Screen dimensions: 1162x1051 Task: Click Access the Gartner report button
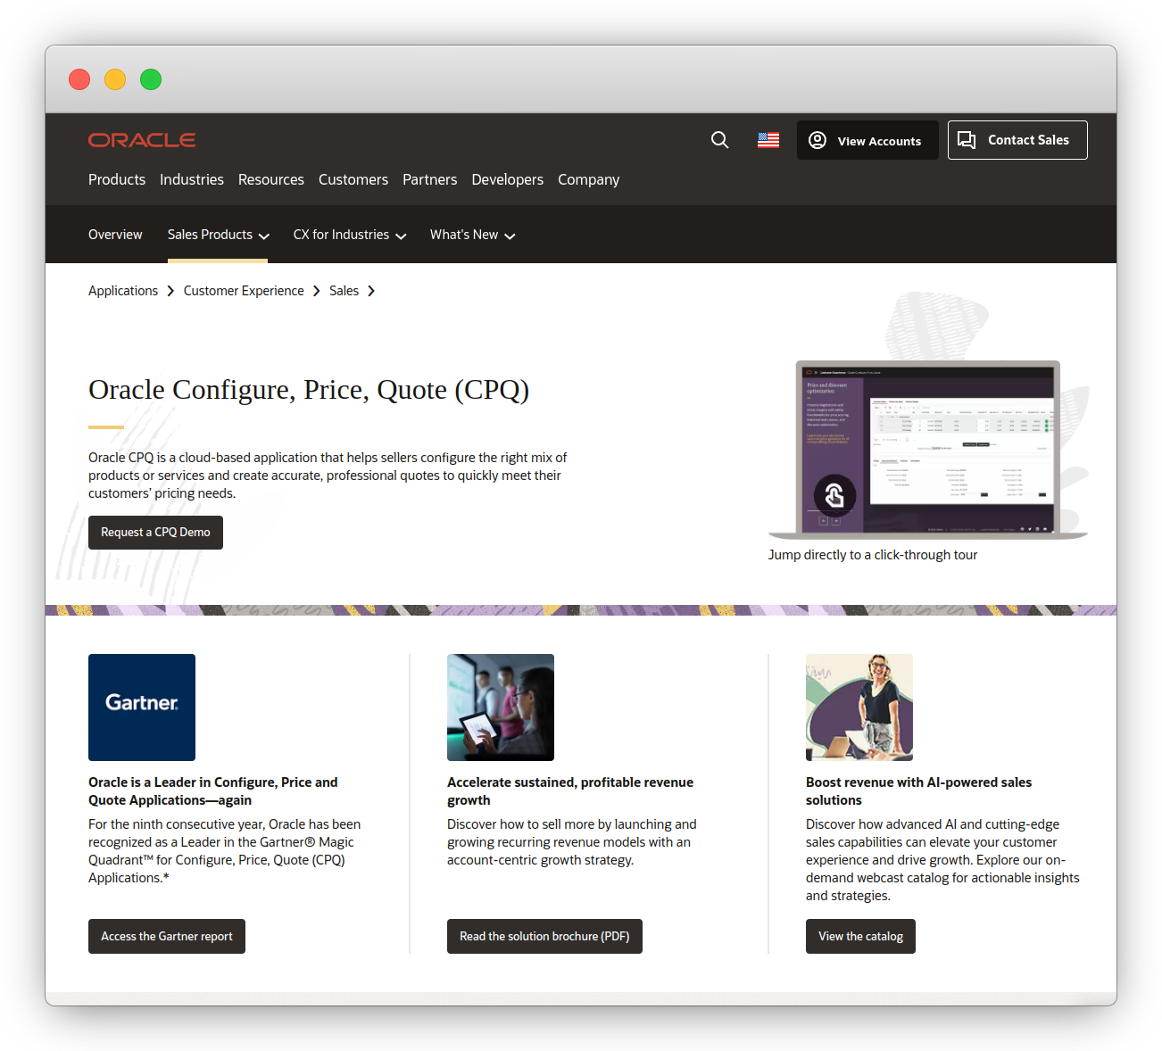click(x=167, y=936)
